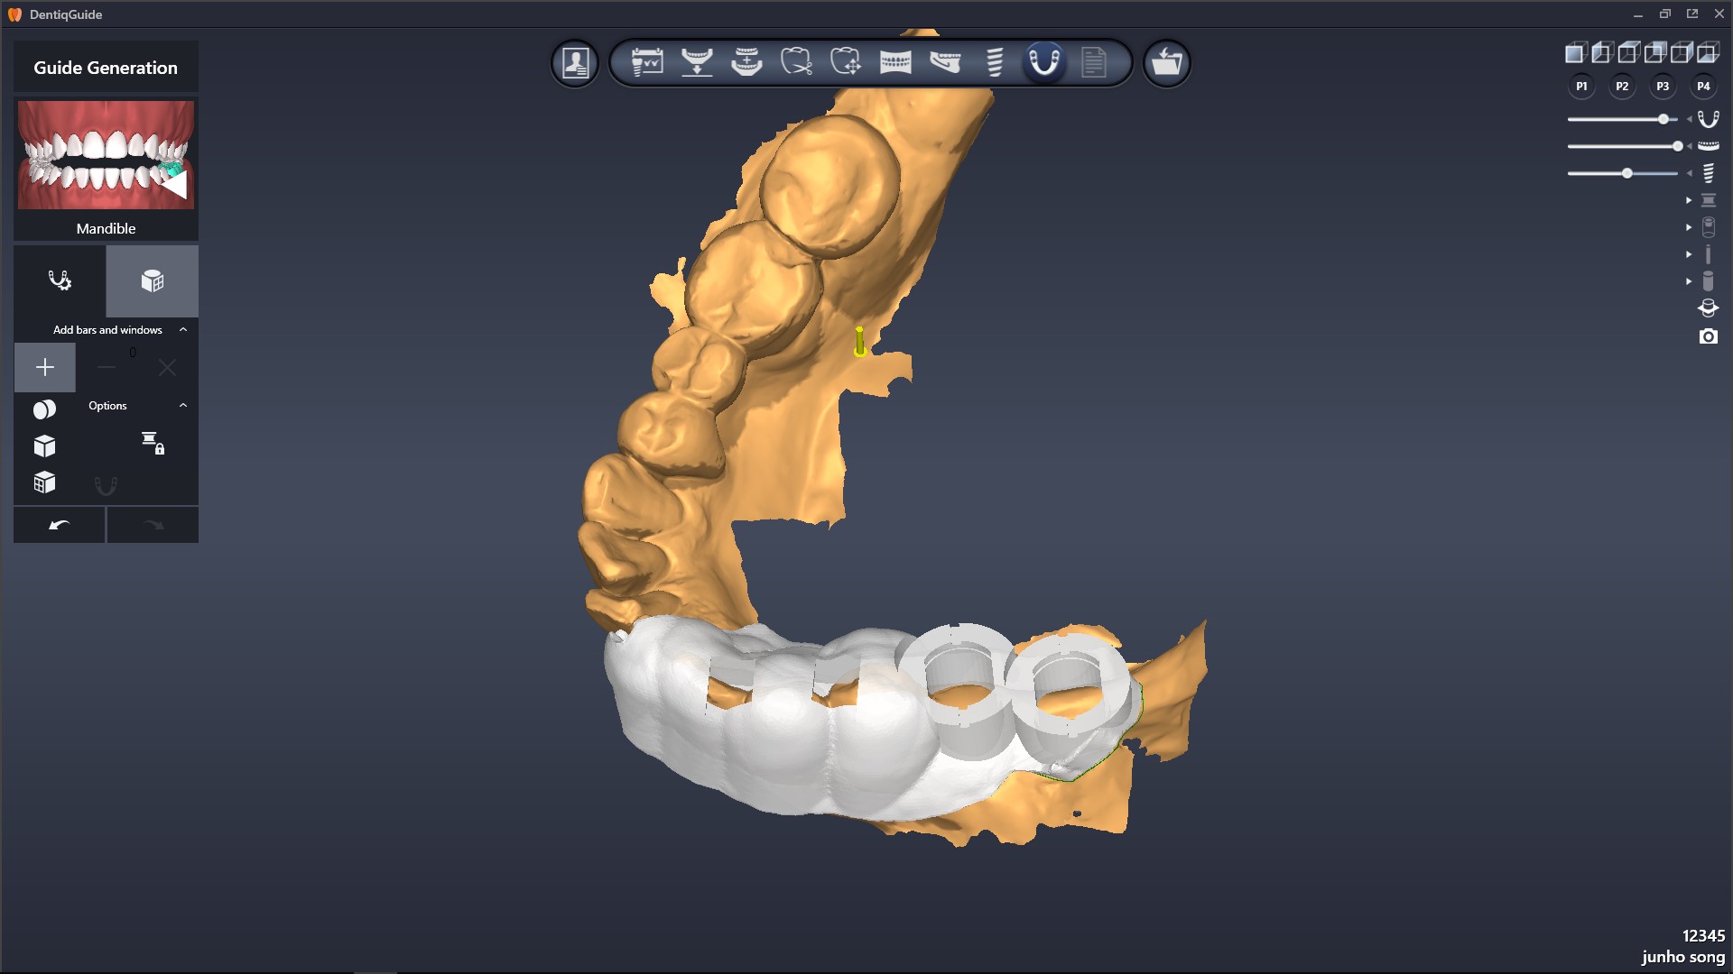Screen dimensions: 1733x974
Task: Toggle solid cylinder visibility icon
Action: [1708, 281]
